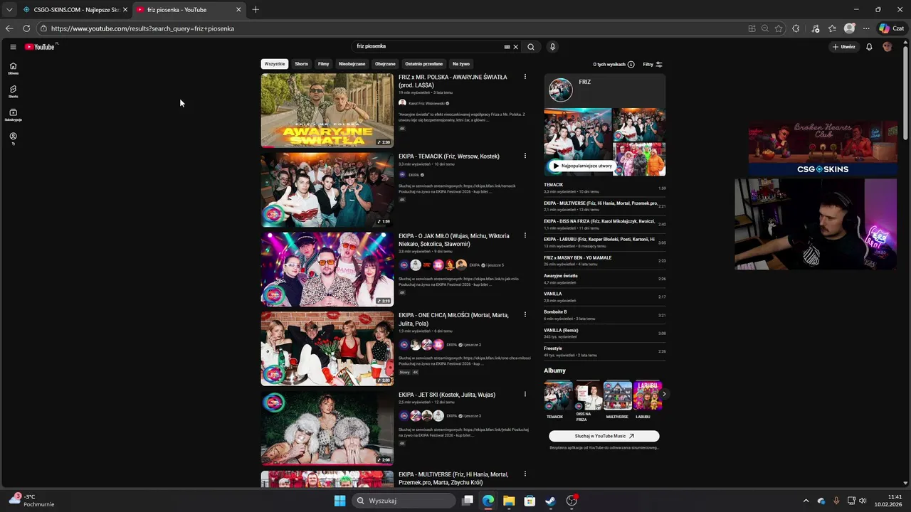Play Freestyle track in the list
The height and width of the screenshot is (512, 911).
coord(605,351)
